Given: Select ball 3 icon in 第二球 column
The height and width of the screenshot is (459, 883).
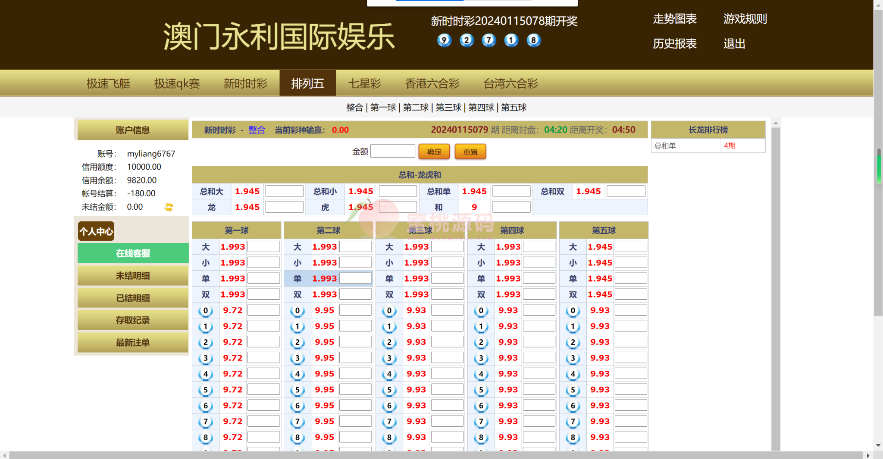Looking at the screenshot, I should coord(297,358).
